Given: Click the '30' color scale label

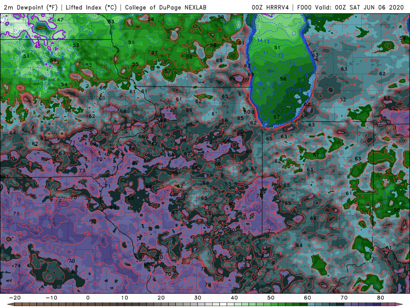Looking at the screenshot, I should [198, 298].
